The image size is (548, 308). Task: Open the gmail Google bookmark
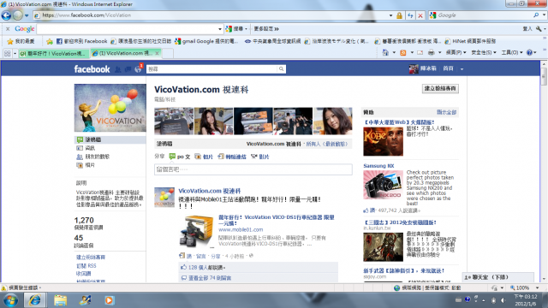(x=206, y=41)
